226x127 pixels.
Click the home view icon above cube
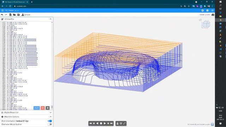coord(200,20)
